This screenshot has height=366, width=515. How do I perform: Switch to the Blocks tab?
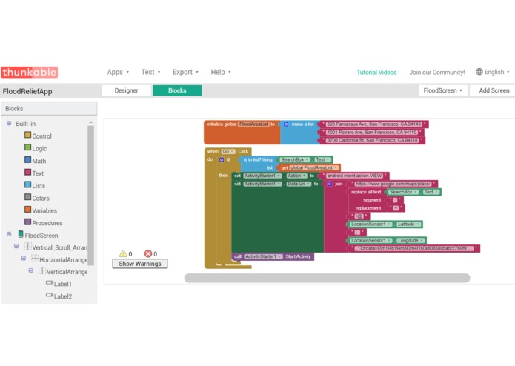coord(177,90)
